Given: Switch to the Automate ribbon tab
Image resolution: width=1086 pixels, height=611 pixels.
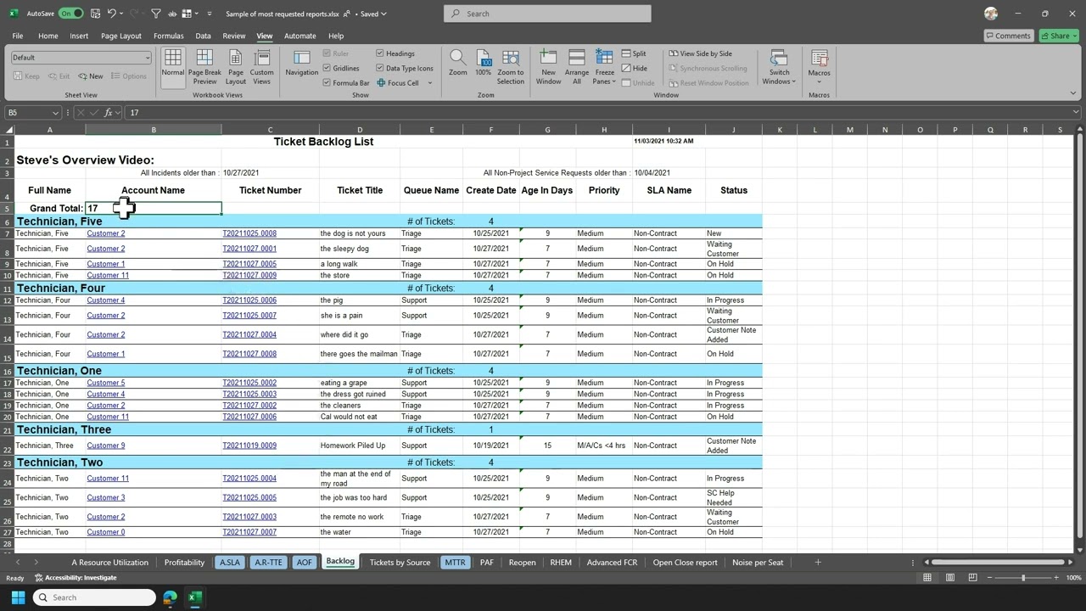Looking at the screenshot, I should pos(299,36).
